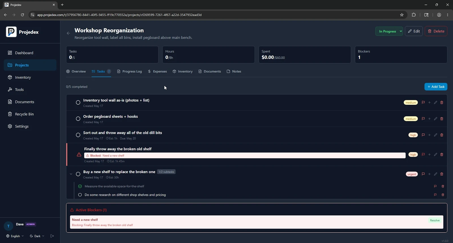Viewport: 453px width, 243px height.
Task: Open Recycle Bin in the sidebar
Action: [30, 114]
